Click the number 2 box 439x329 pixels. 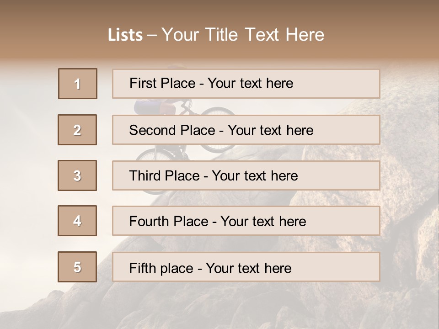pos(77,130)
